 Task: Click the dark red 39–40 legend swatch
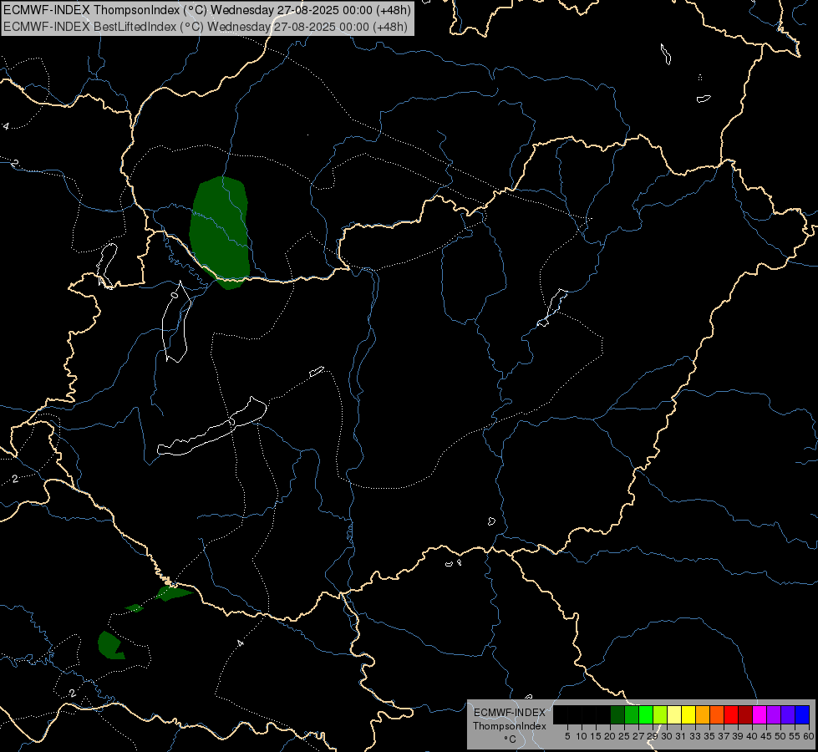[745, 714]
